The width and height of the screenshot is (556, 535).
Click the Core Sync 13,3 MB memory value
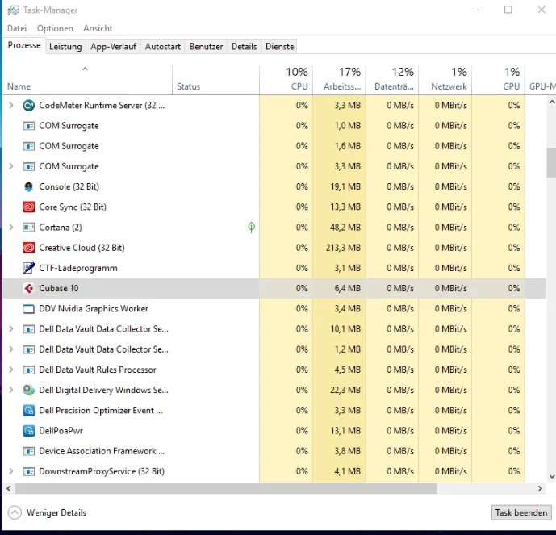345,207
